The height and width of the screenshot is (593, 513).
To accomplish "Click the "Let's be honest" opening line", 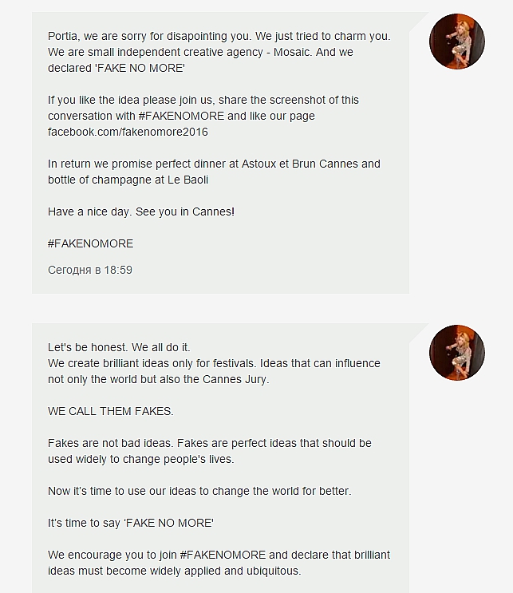I will coord(119,347).
